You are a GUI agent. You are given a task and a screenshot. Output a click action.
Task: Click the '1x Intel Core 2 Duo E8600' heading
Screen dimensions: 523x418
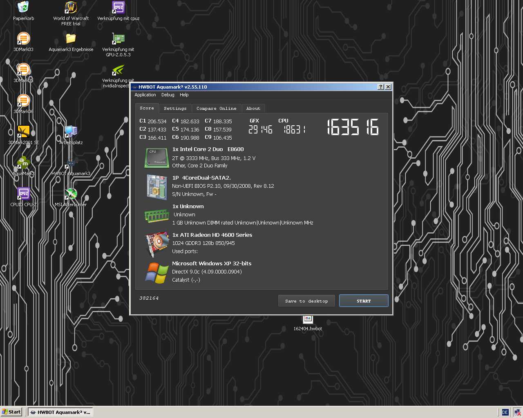(x=208, y=149)
